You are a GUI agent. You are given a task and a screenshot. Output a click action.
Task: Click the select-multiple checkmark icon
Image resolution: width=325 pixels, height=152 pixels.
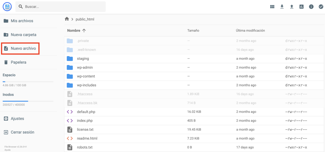[321, 7]
